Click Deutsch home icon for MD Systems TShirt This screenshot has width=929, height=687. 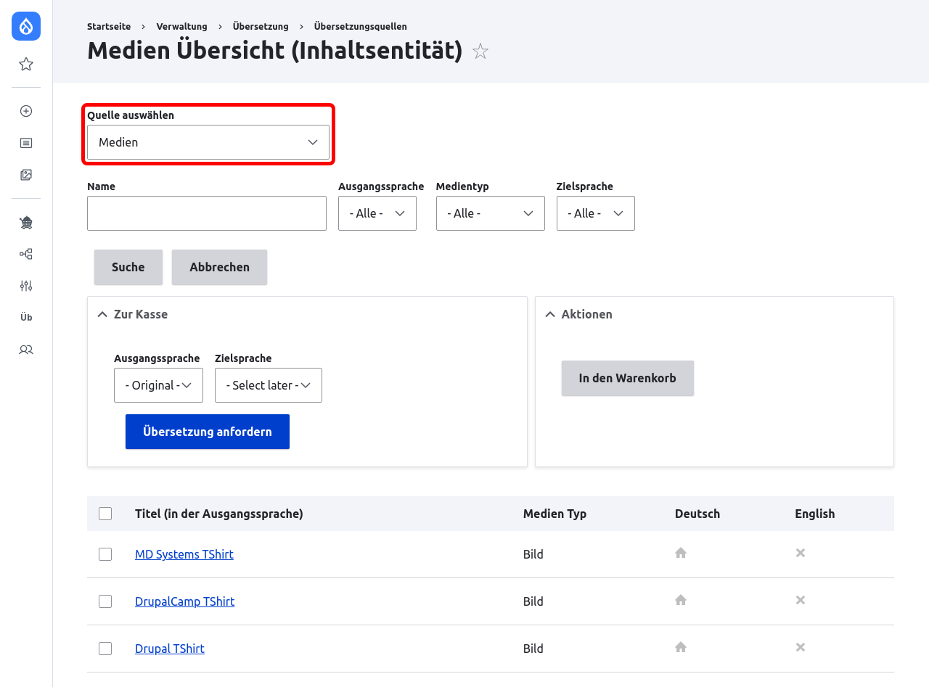coord(681,553)
